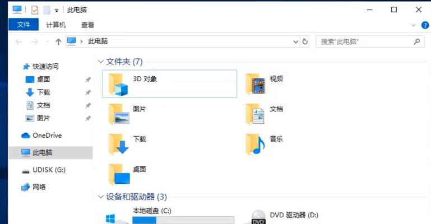Click the OneDrive cloud icon in sidebar
431x224 pixels.
pos(26,136)
